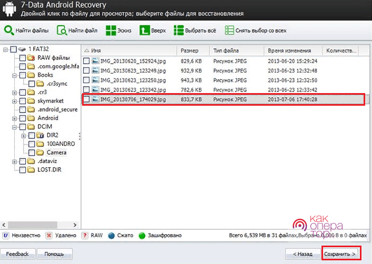Sort by the Размер column header
The image size is (372, 264).
(x=193, y=50)
